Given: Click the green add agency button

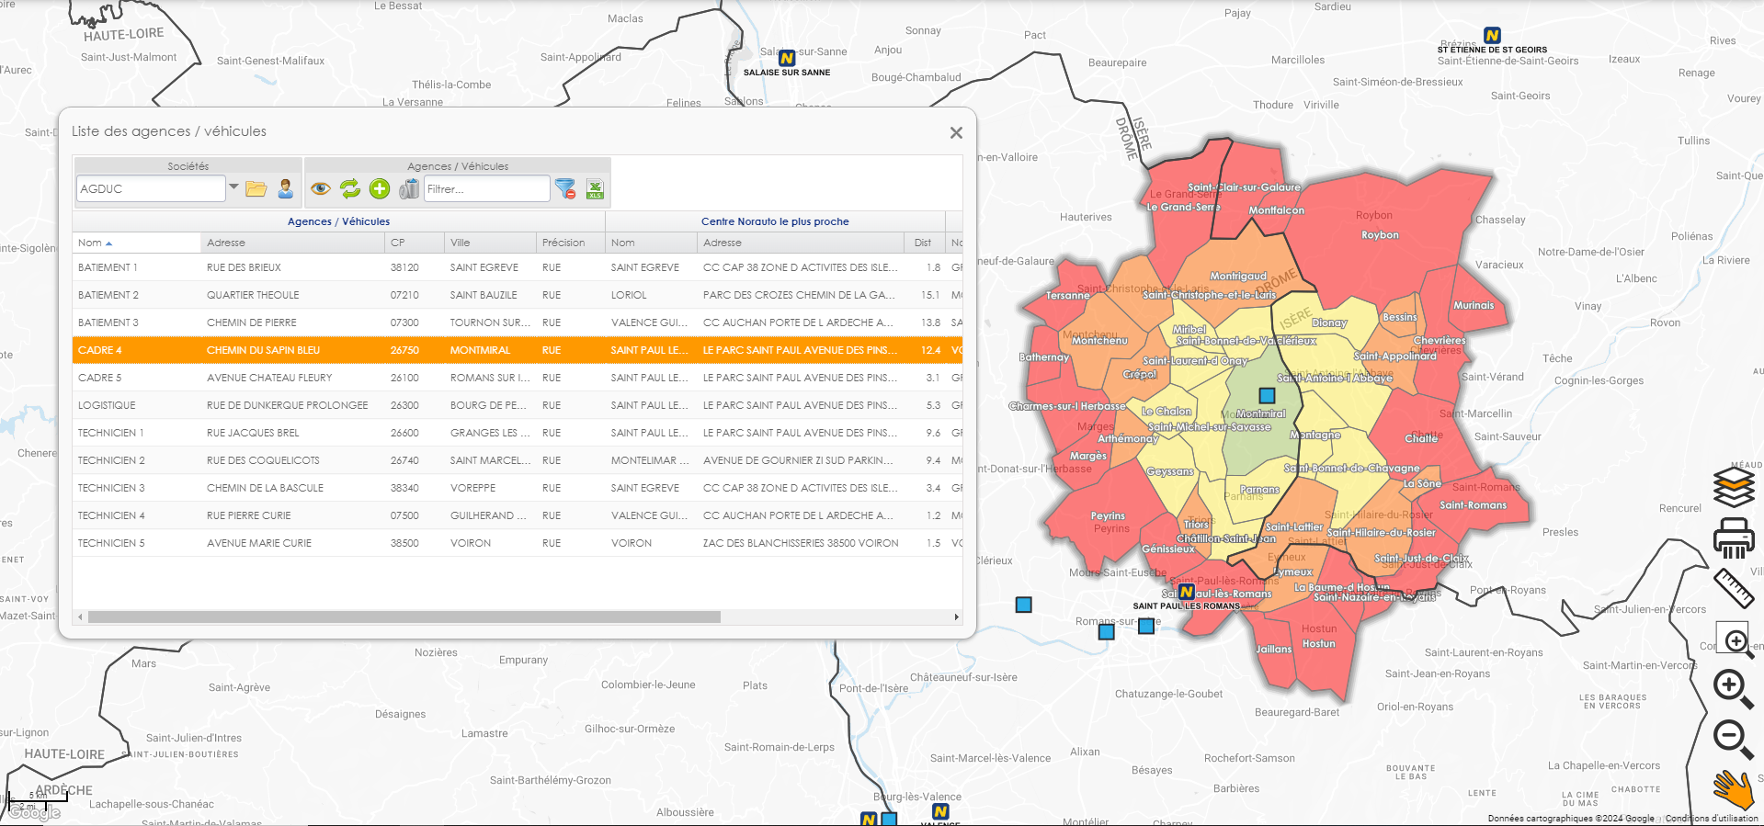Looking at the screenshot, I should pos(380,189).
